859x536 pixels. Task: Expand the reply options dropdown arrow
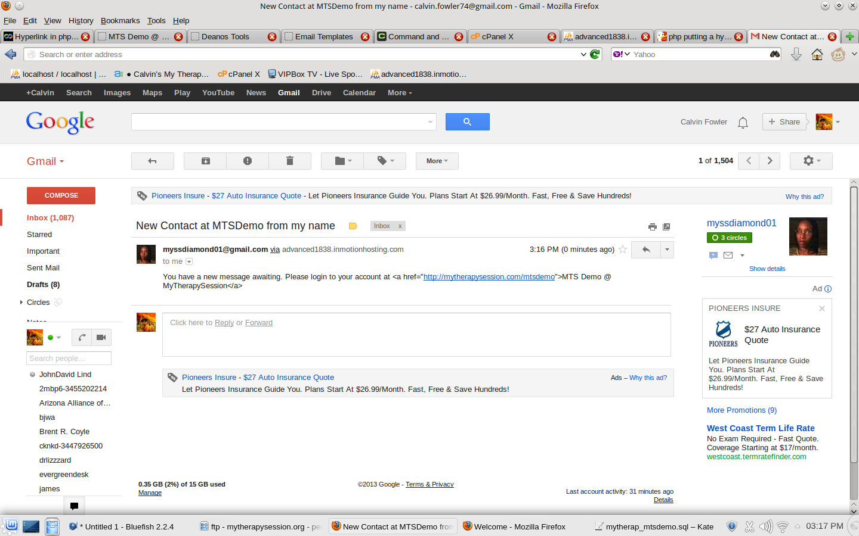667,250
